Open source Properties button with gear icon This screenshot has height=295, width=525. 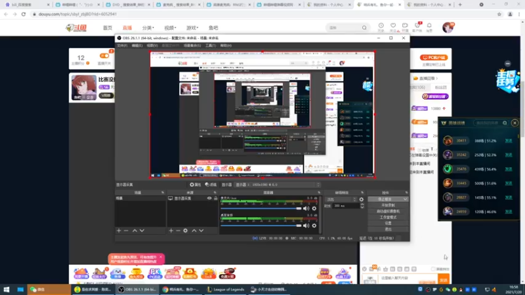[195, 185]
